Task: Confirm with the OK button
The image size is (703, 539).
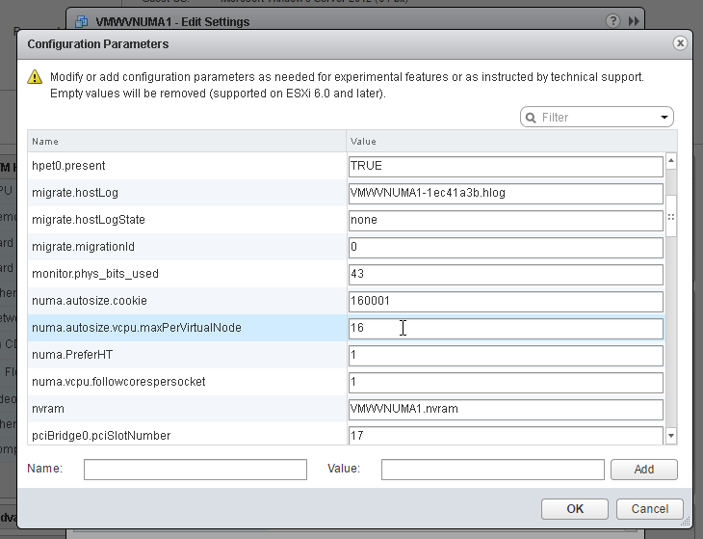Action: (574, 509)
